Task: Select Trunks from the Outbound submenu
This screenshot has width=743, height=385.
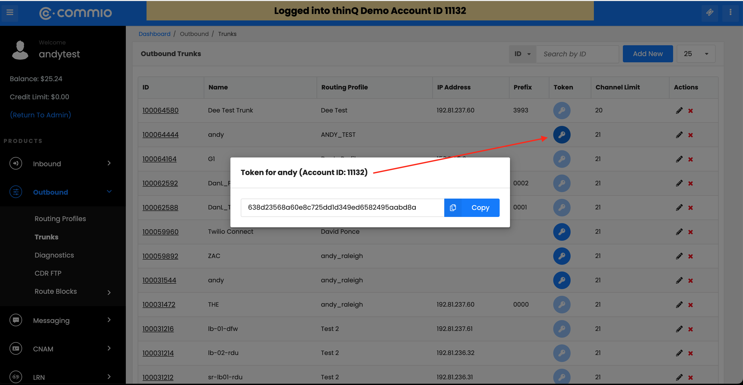Action: [x=47, y=237]
